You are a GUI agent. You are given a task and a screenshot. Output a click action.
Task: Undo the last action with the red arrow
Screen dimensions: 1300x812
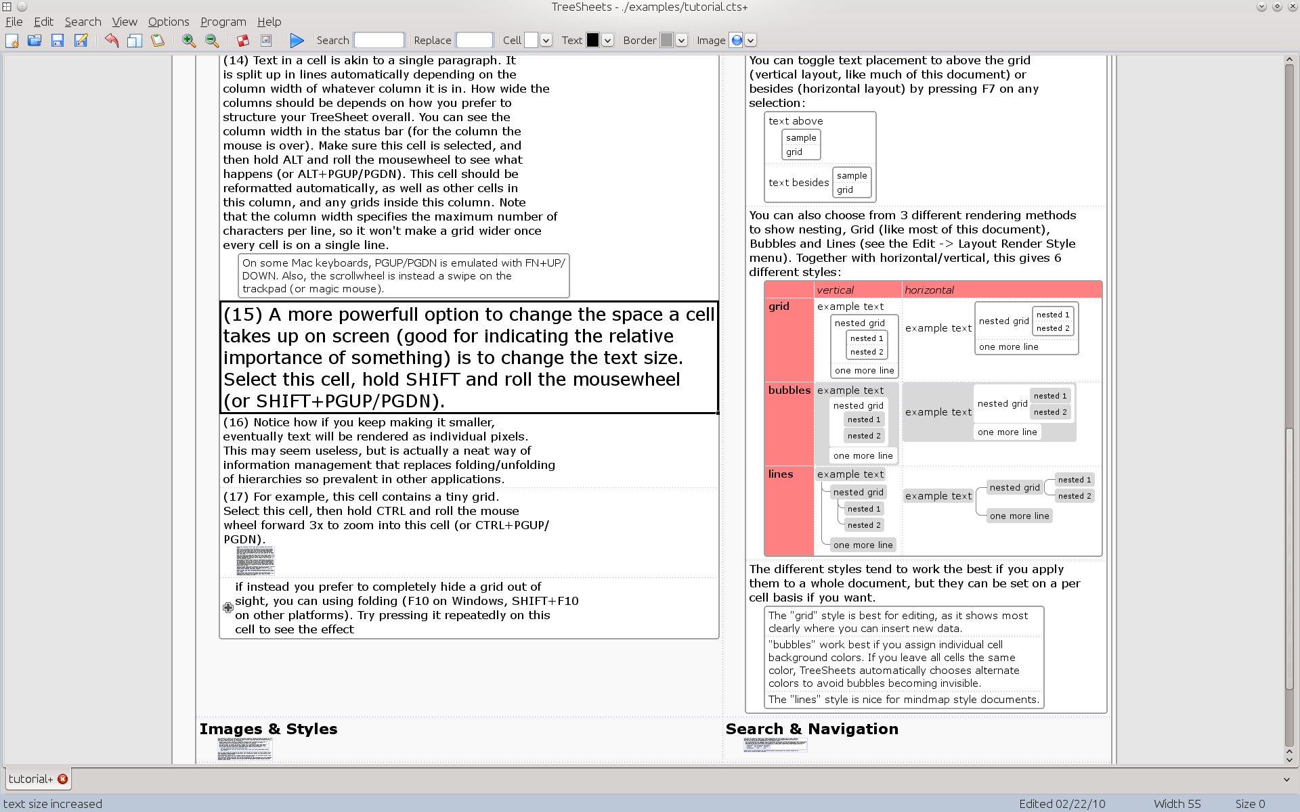(112, 41)
